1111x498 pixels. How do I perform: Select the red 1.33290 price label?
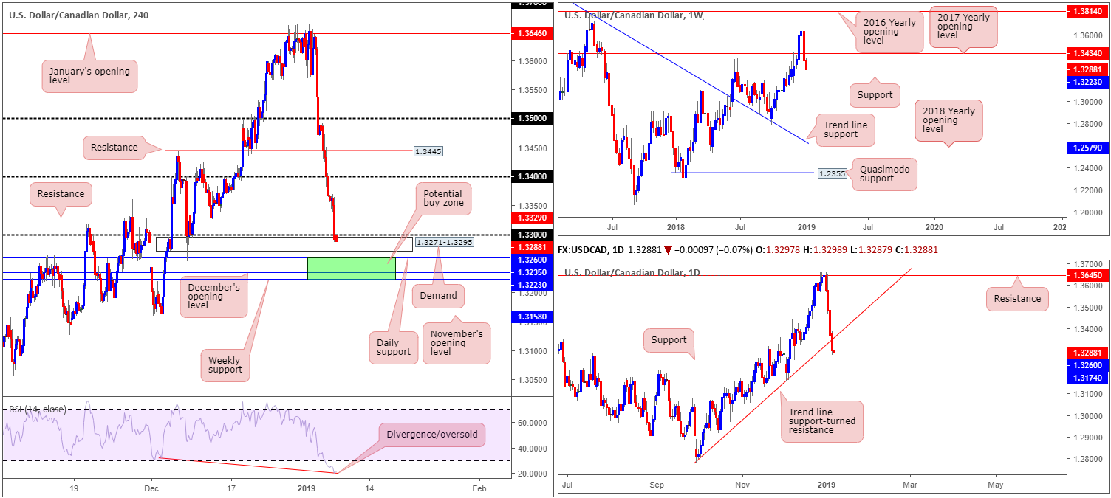pyautogui.click(x=530, y=218)
